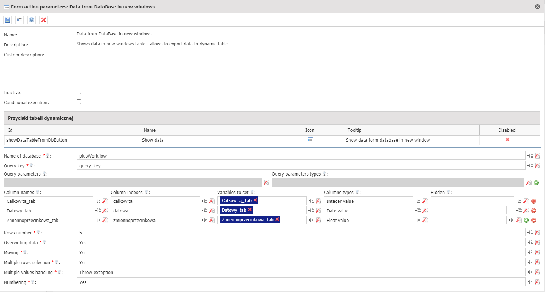Insert variable for Float value column type
The height and width of the screenshot is (292, 545).
click(x=418, y=220)
